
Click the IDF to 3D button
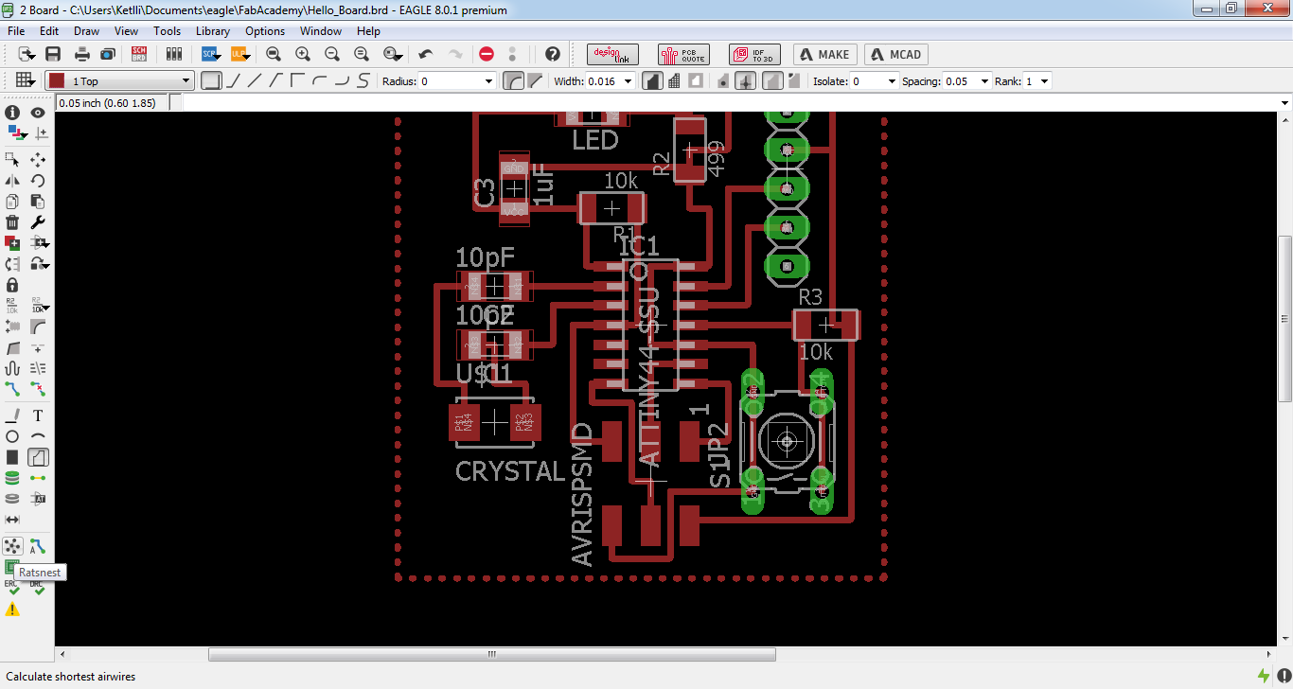click(x=754, y=55)
